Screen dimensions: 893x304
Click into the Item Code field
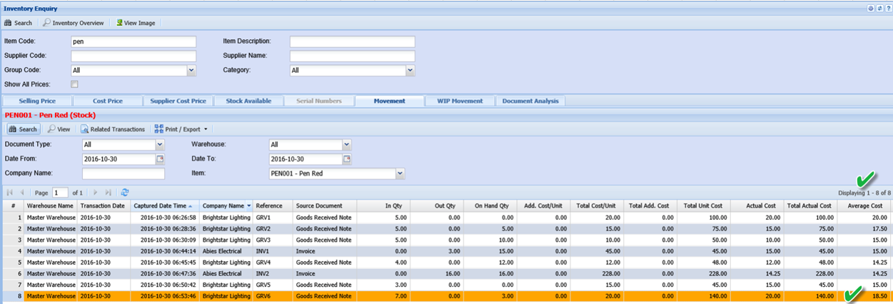point(133,42)
